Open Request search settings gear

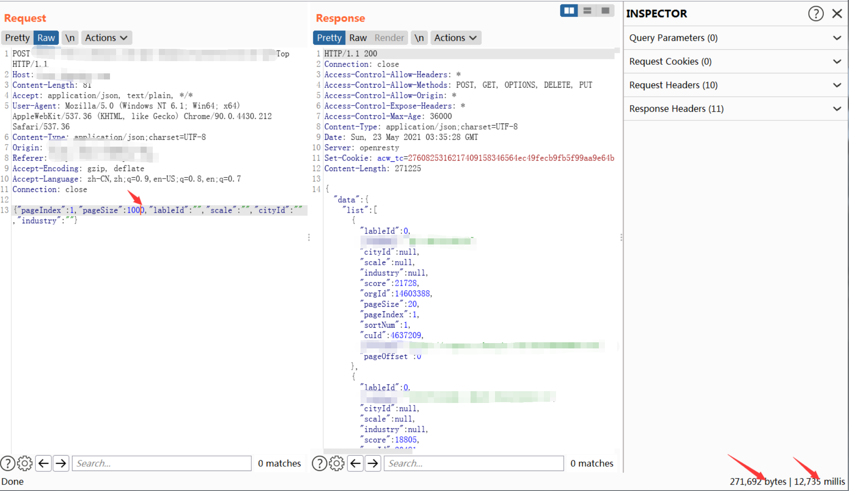(25, 463)
